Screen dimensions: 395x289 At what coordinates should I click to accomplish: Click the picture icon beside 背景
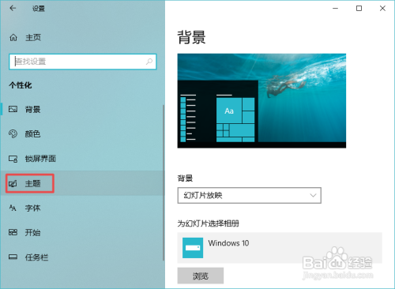tap(13, 109)
